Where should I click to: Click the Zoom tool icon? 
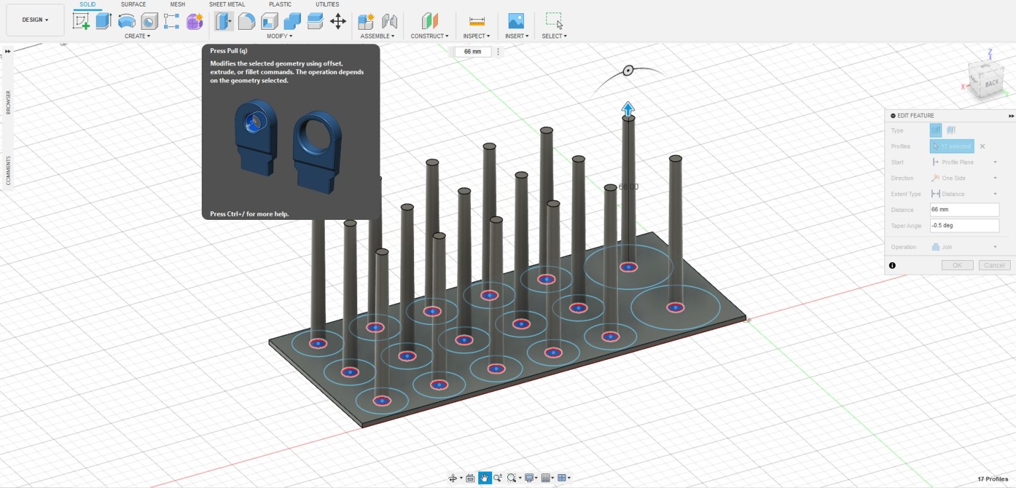coord(497,478)
